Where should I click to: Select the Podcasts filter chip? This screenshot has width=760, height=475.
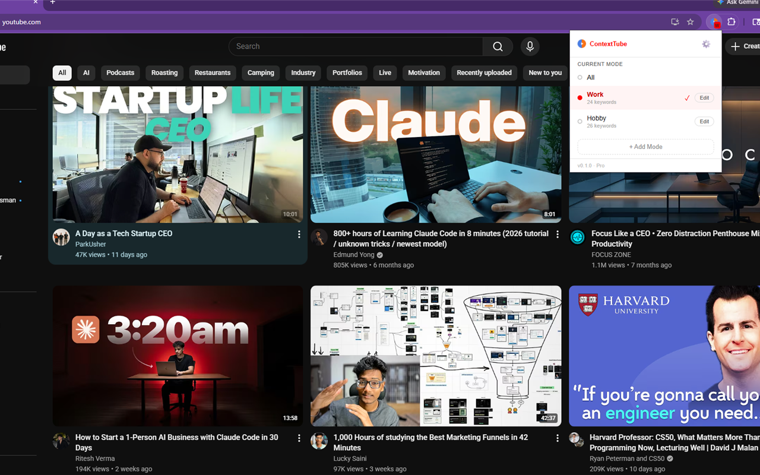[121, 72]
